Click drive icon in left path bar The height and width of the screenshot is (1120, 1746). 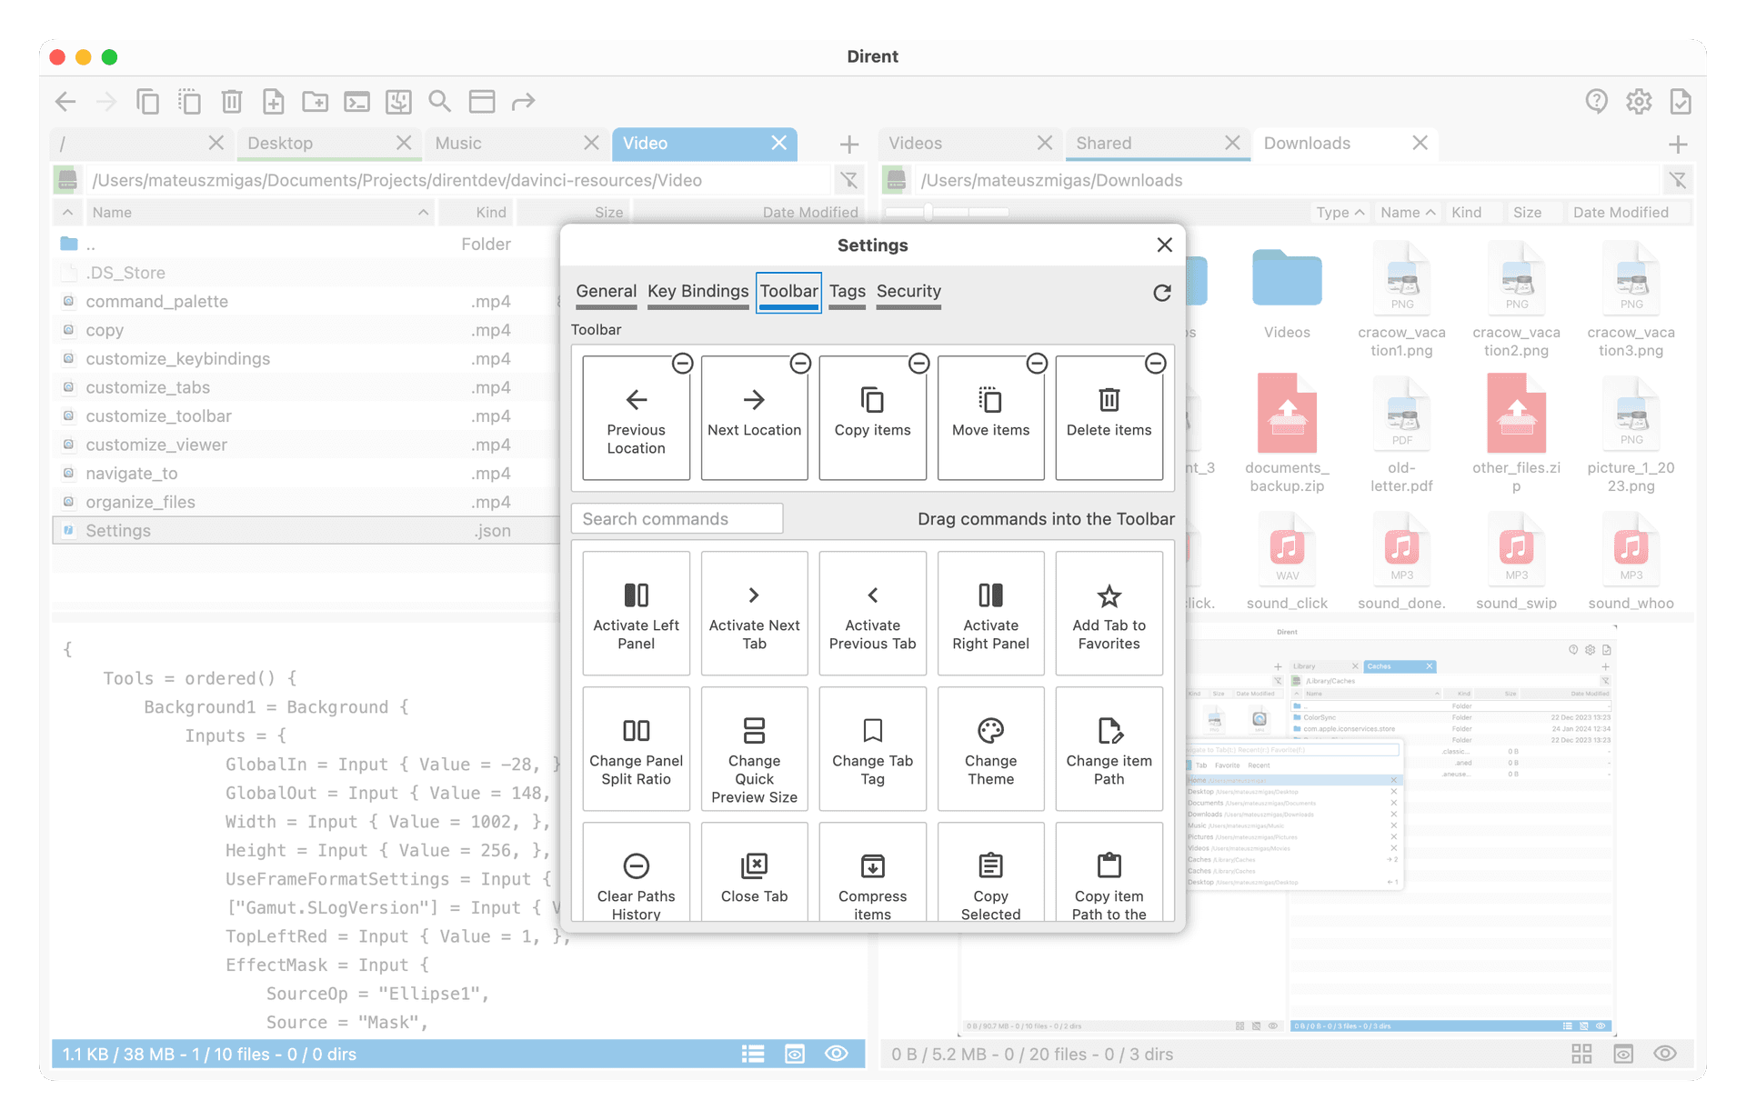[x=67, y=180]
